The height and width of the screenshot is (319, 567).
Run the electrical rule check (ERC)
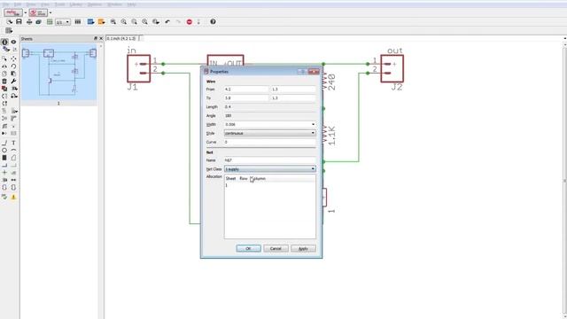pyautogui.click(x=4, y=197)
